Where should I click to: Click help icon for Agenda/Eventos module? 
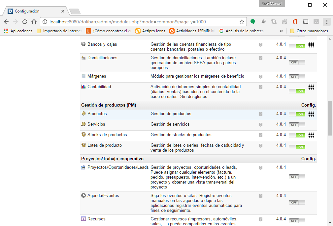(x=261, y=196)
